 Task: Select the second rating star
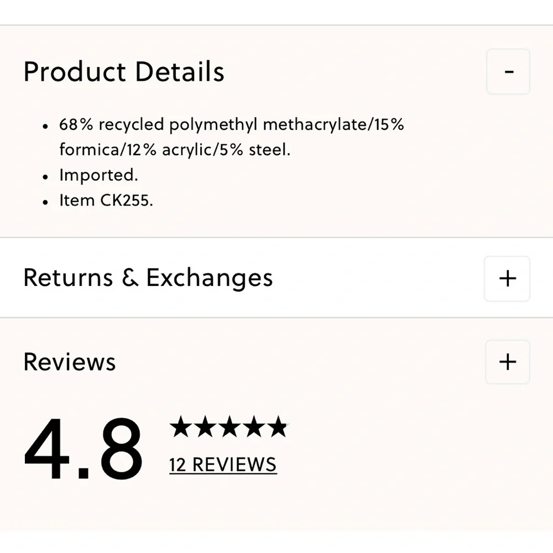click(206, 426)
